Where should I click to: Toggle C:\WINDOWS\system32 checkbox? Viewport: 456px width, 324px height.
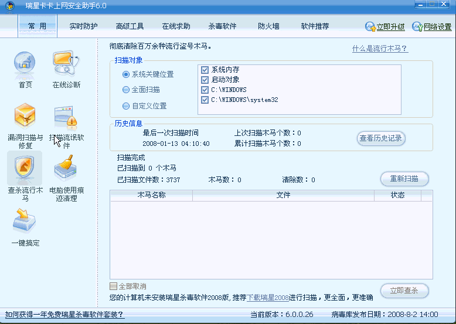click(205, 100)
